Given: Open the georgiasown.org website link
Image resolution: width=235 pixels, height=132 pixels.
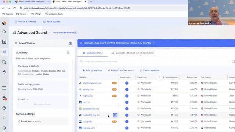Looking at the screenshot, I should (x=91, y=109).
